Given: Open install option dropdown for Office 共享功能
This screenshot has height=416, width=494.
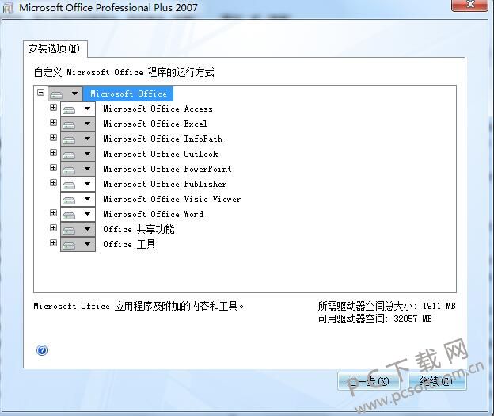Looking at the screenshot, I should tap(78, 229).
